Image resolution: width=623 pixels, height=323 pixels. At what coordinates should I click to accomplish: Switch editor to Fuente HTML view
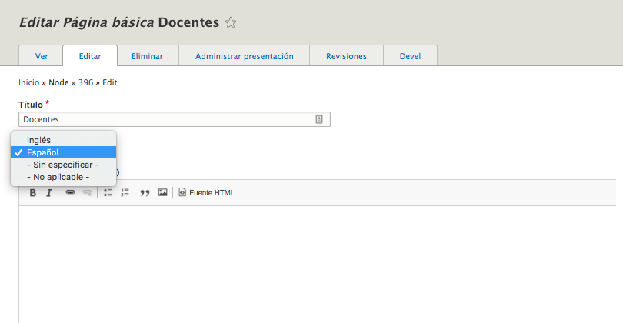(207, 193)
